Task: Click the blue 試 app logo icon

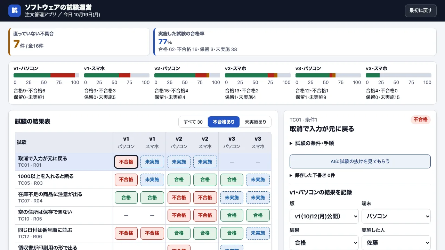Action: pos(15,10)
